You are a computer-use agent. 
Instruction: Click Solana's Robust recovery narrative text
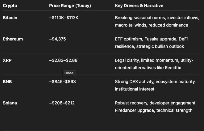pos(132,103)
